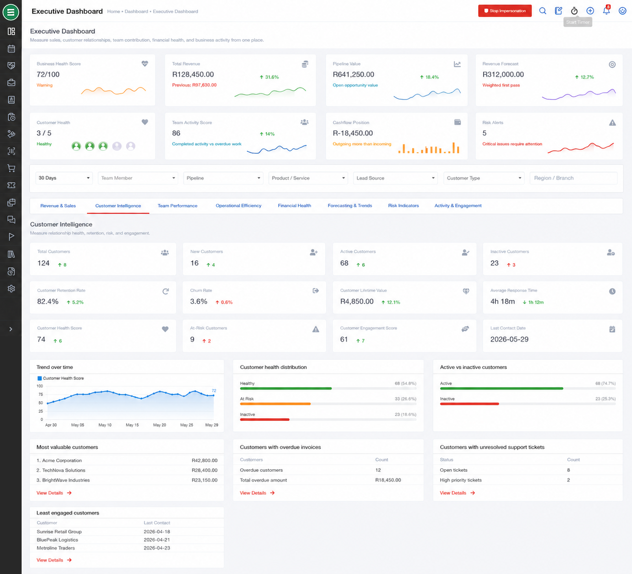Open the settings gear sidebar icon
Screen dimensions: 632x574
click(x=11, y=289)
